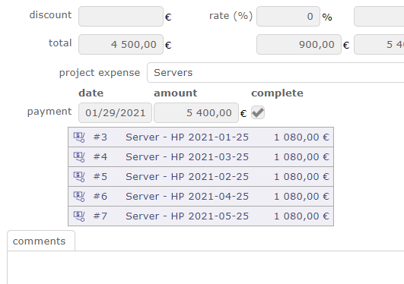404x284 pixels.
Task: Click the 'total' label
Action: 60,43
